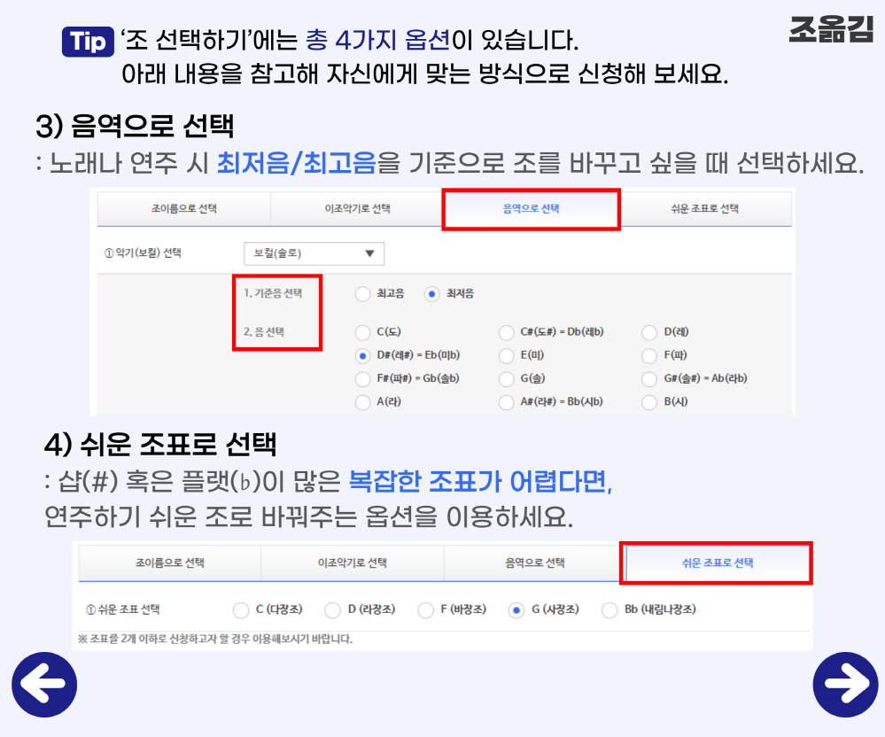Switch to the 조이름으로 선택 tab
885x737 pixels.
(184, 209)
